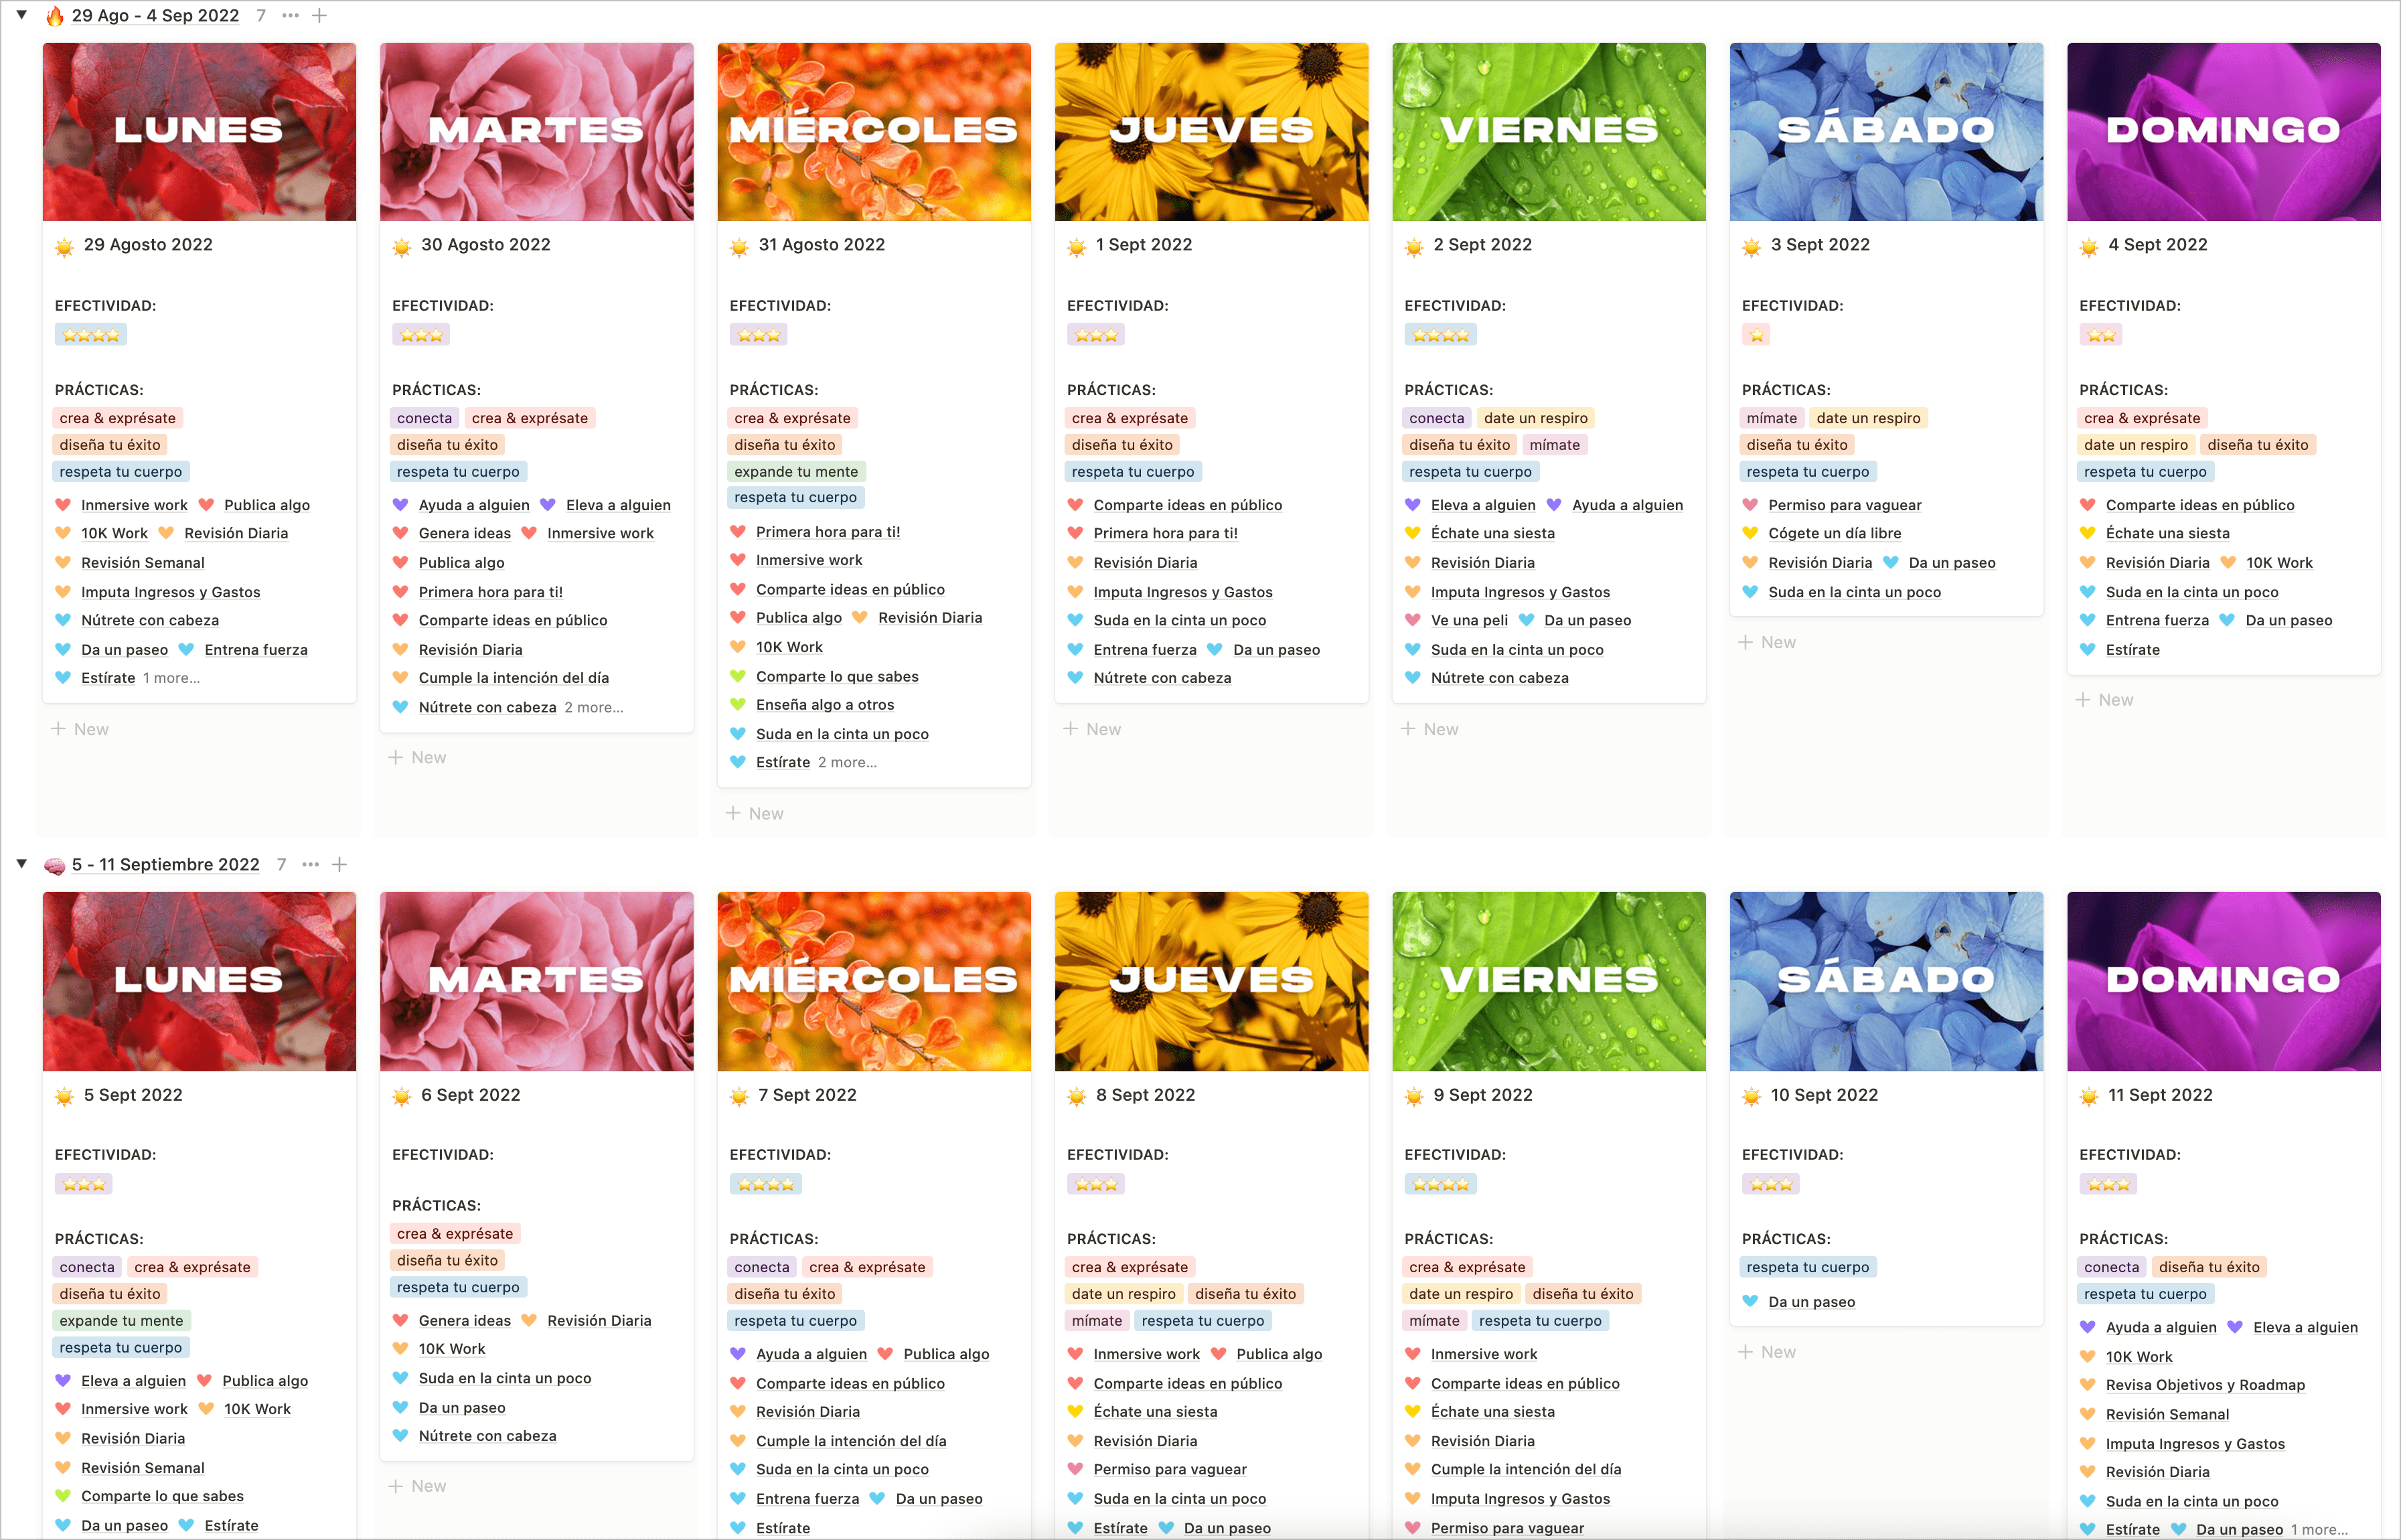Click orange heart beside 'Revisión Semanal' in 11 Sept card

coord(2088,1414)
